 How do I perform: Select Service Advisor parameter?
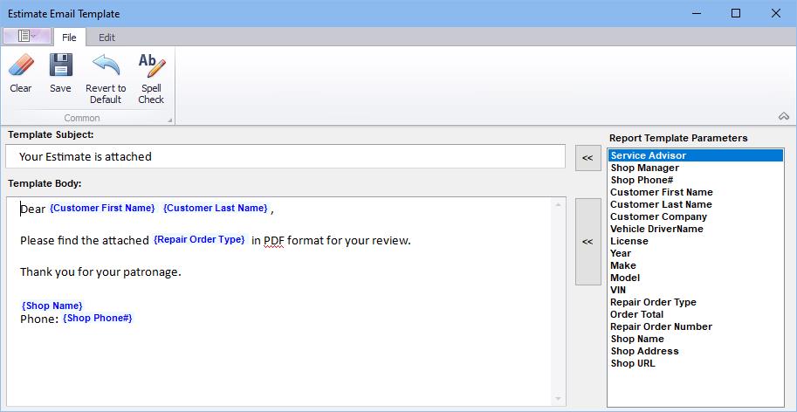648,155
